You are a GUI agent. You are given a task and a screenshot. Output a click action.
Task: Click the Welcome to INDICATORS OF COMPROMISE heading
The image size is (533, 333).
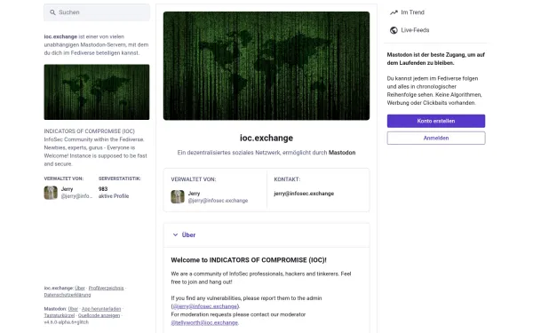pyautogui.click(x=249, y=260)
